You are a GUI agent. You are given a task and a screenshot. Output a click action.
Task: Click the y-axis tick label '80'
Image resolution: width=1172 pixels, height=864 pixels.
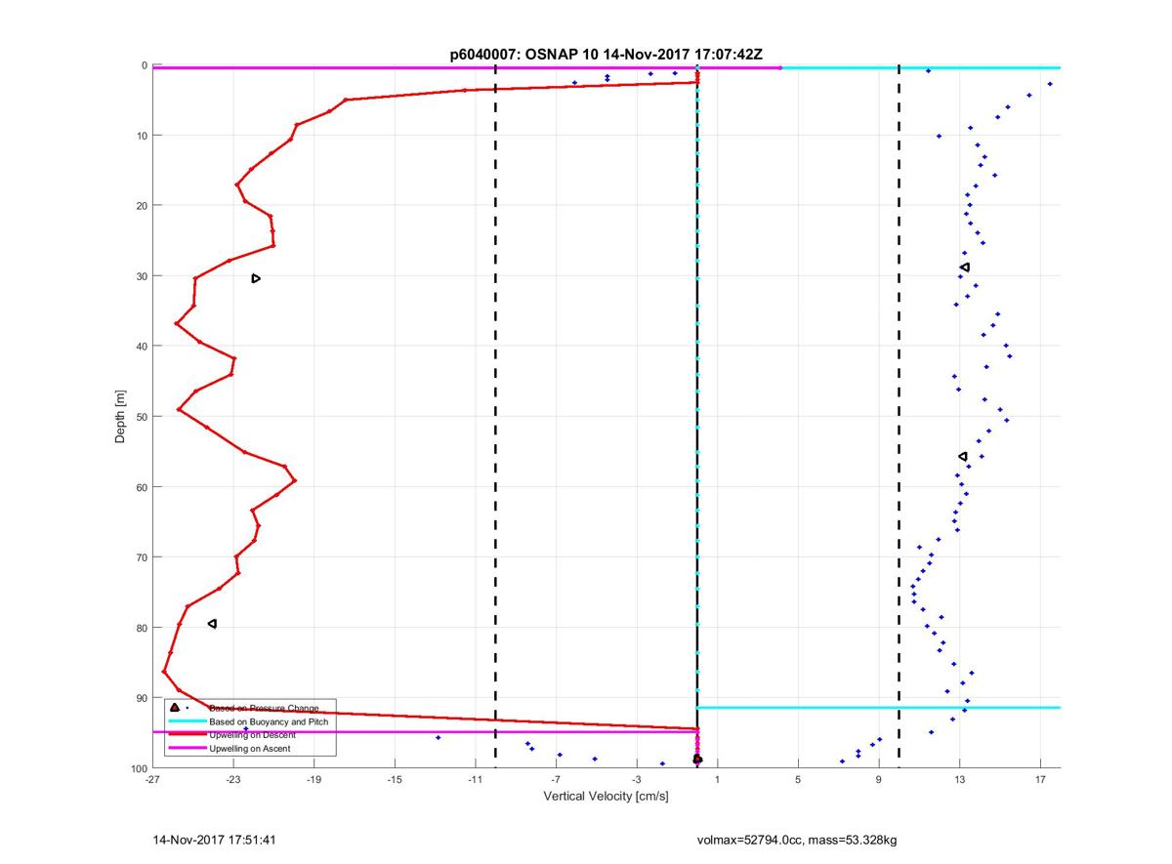coord(142,628)
